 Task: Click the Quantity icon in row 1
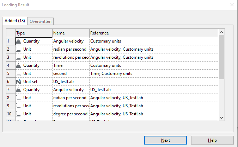(x=19, y=41)
